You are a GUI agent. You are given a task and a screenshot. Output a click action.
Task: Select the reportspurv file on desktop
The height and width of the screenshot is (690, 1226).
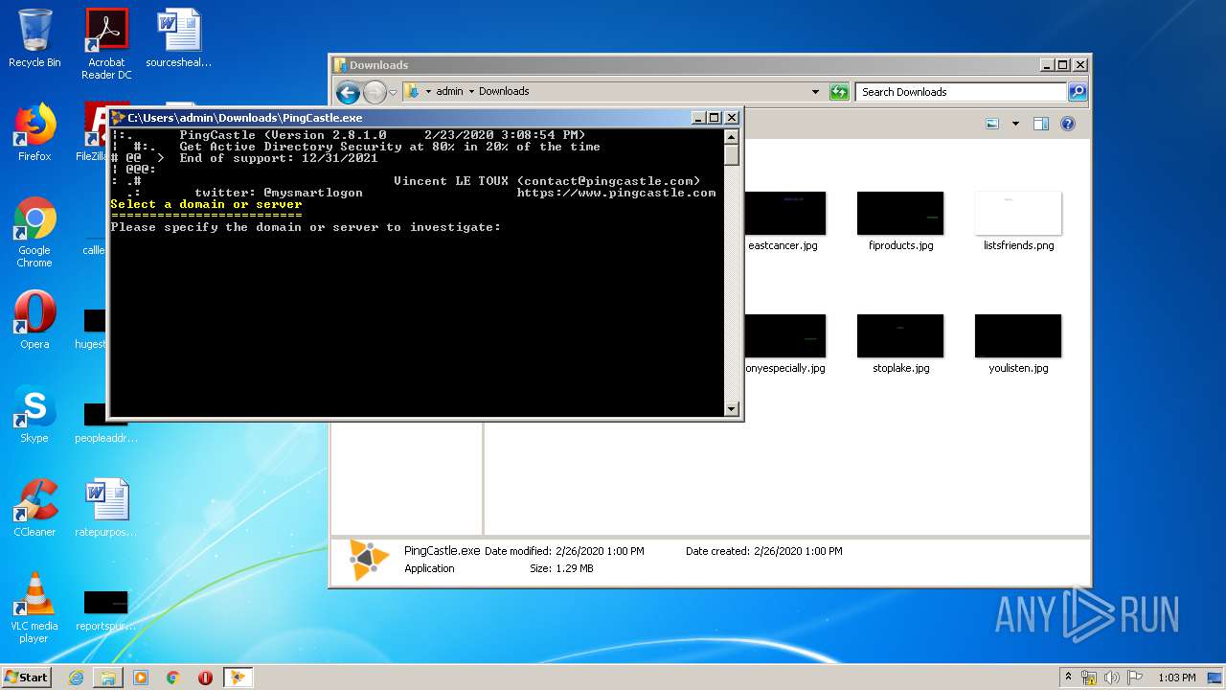tap(105, 609)
